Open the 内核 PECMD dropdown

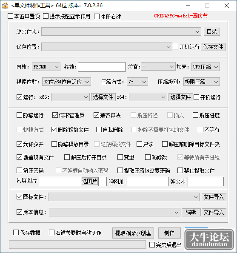click(x=46, y=67)
